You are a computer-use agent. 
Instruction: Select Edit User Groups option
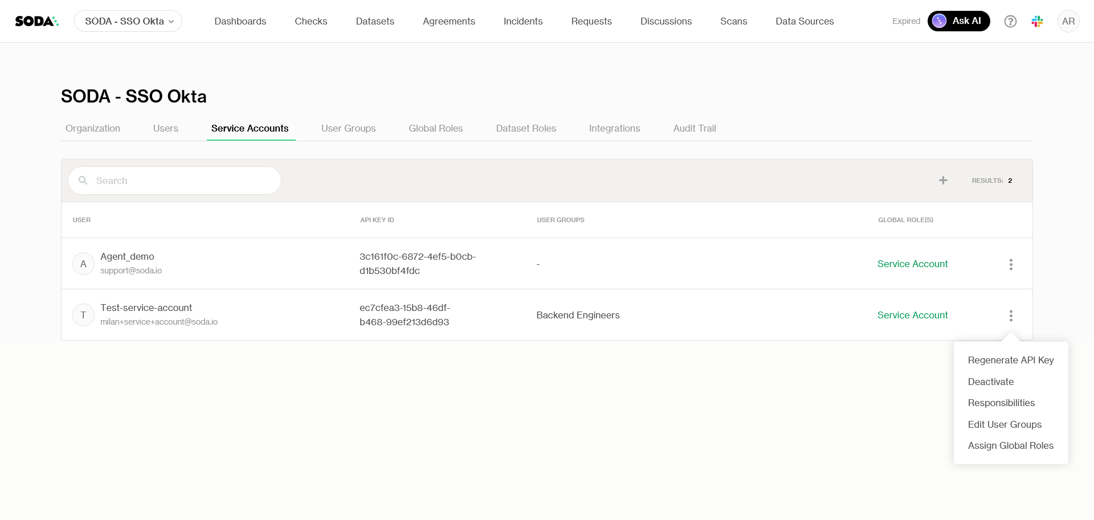pos(1004,424)
